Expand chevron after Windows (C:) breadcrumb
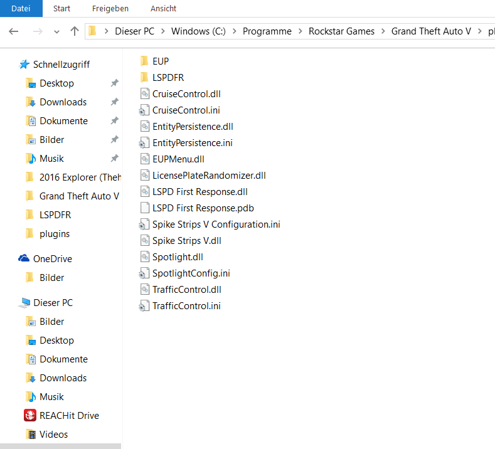Image resolution: width=495 pixels, height=449 pixels. coord(234,31)
